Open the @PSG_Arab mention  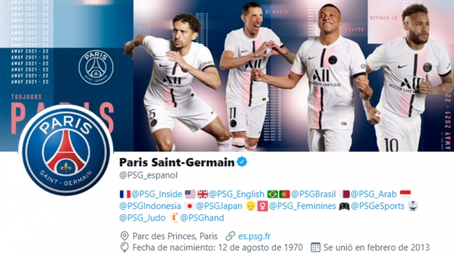pos(373,194)
